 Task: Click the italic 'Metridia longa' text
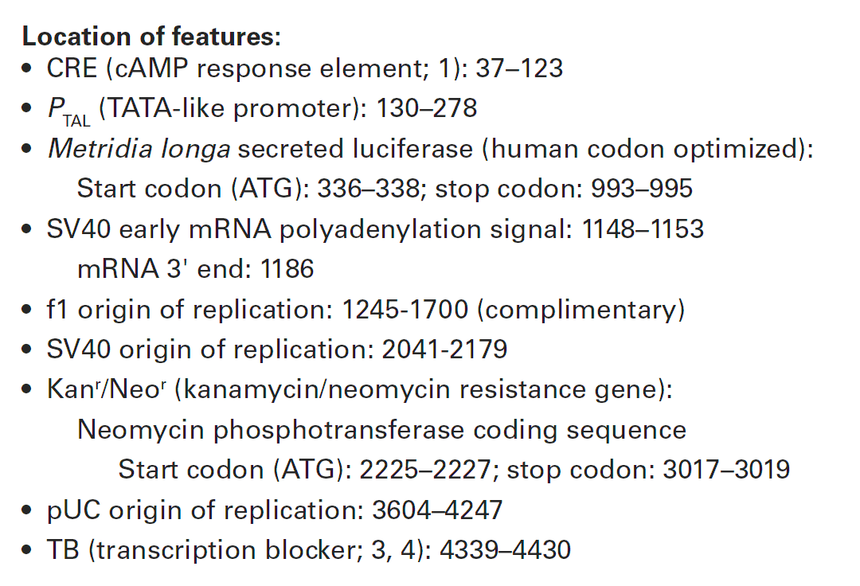click(139, 149)
